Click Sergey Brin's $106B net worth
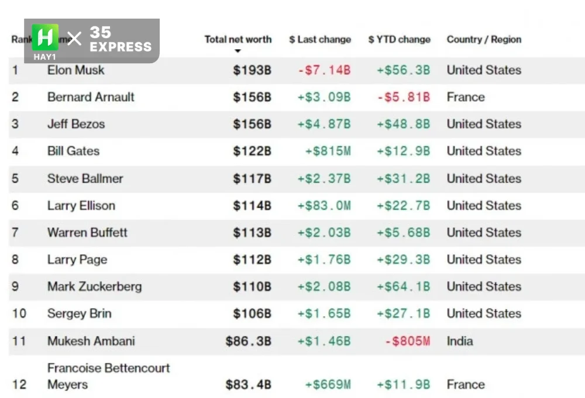The height and width of the screenshot is (398, 585). click(x=252, y=313)
